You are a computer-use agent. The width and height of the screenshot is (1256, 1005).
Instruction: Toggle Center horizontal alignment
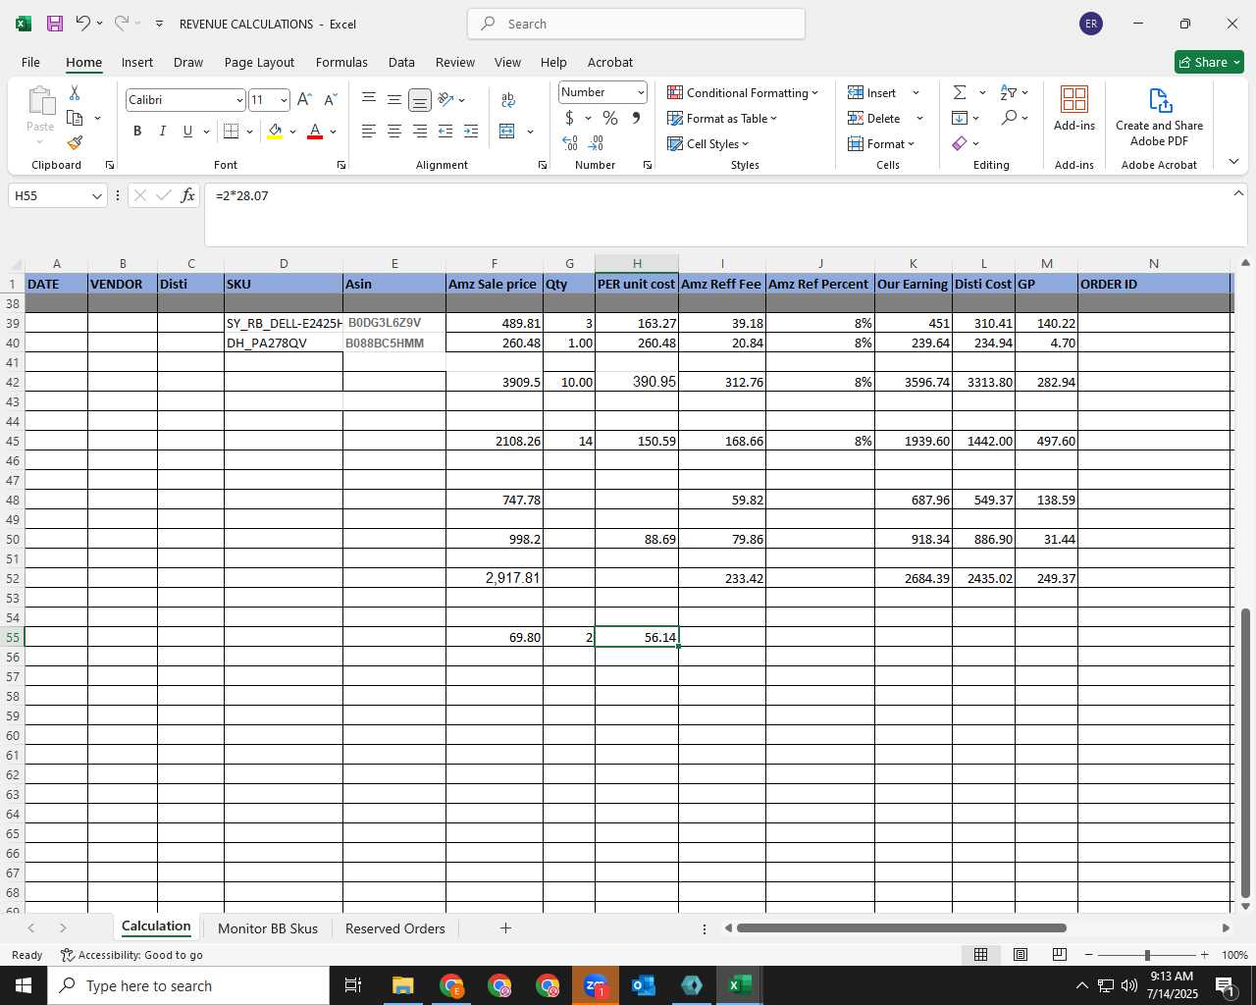(x=393, y=131)
